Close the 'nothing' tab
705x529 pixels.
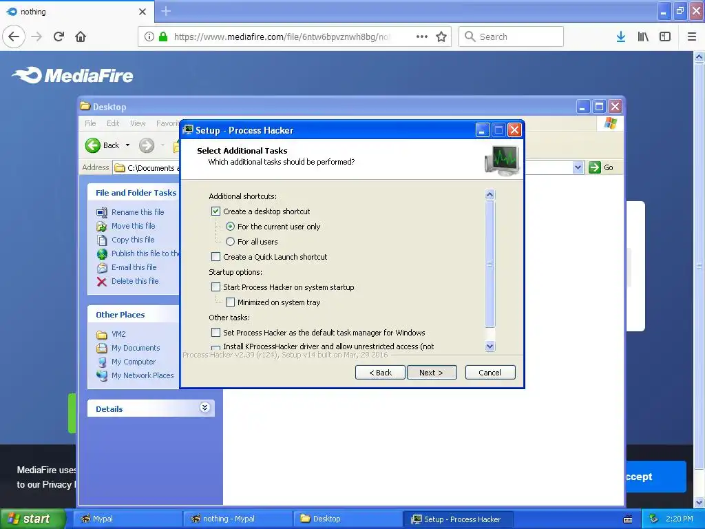pos(143,12)
